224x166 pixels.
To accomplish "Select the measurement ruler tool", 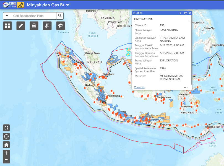I will click(21, 26).
